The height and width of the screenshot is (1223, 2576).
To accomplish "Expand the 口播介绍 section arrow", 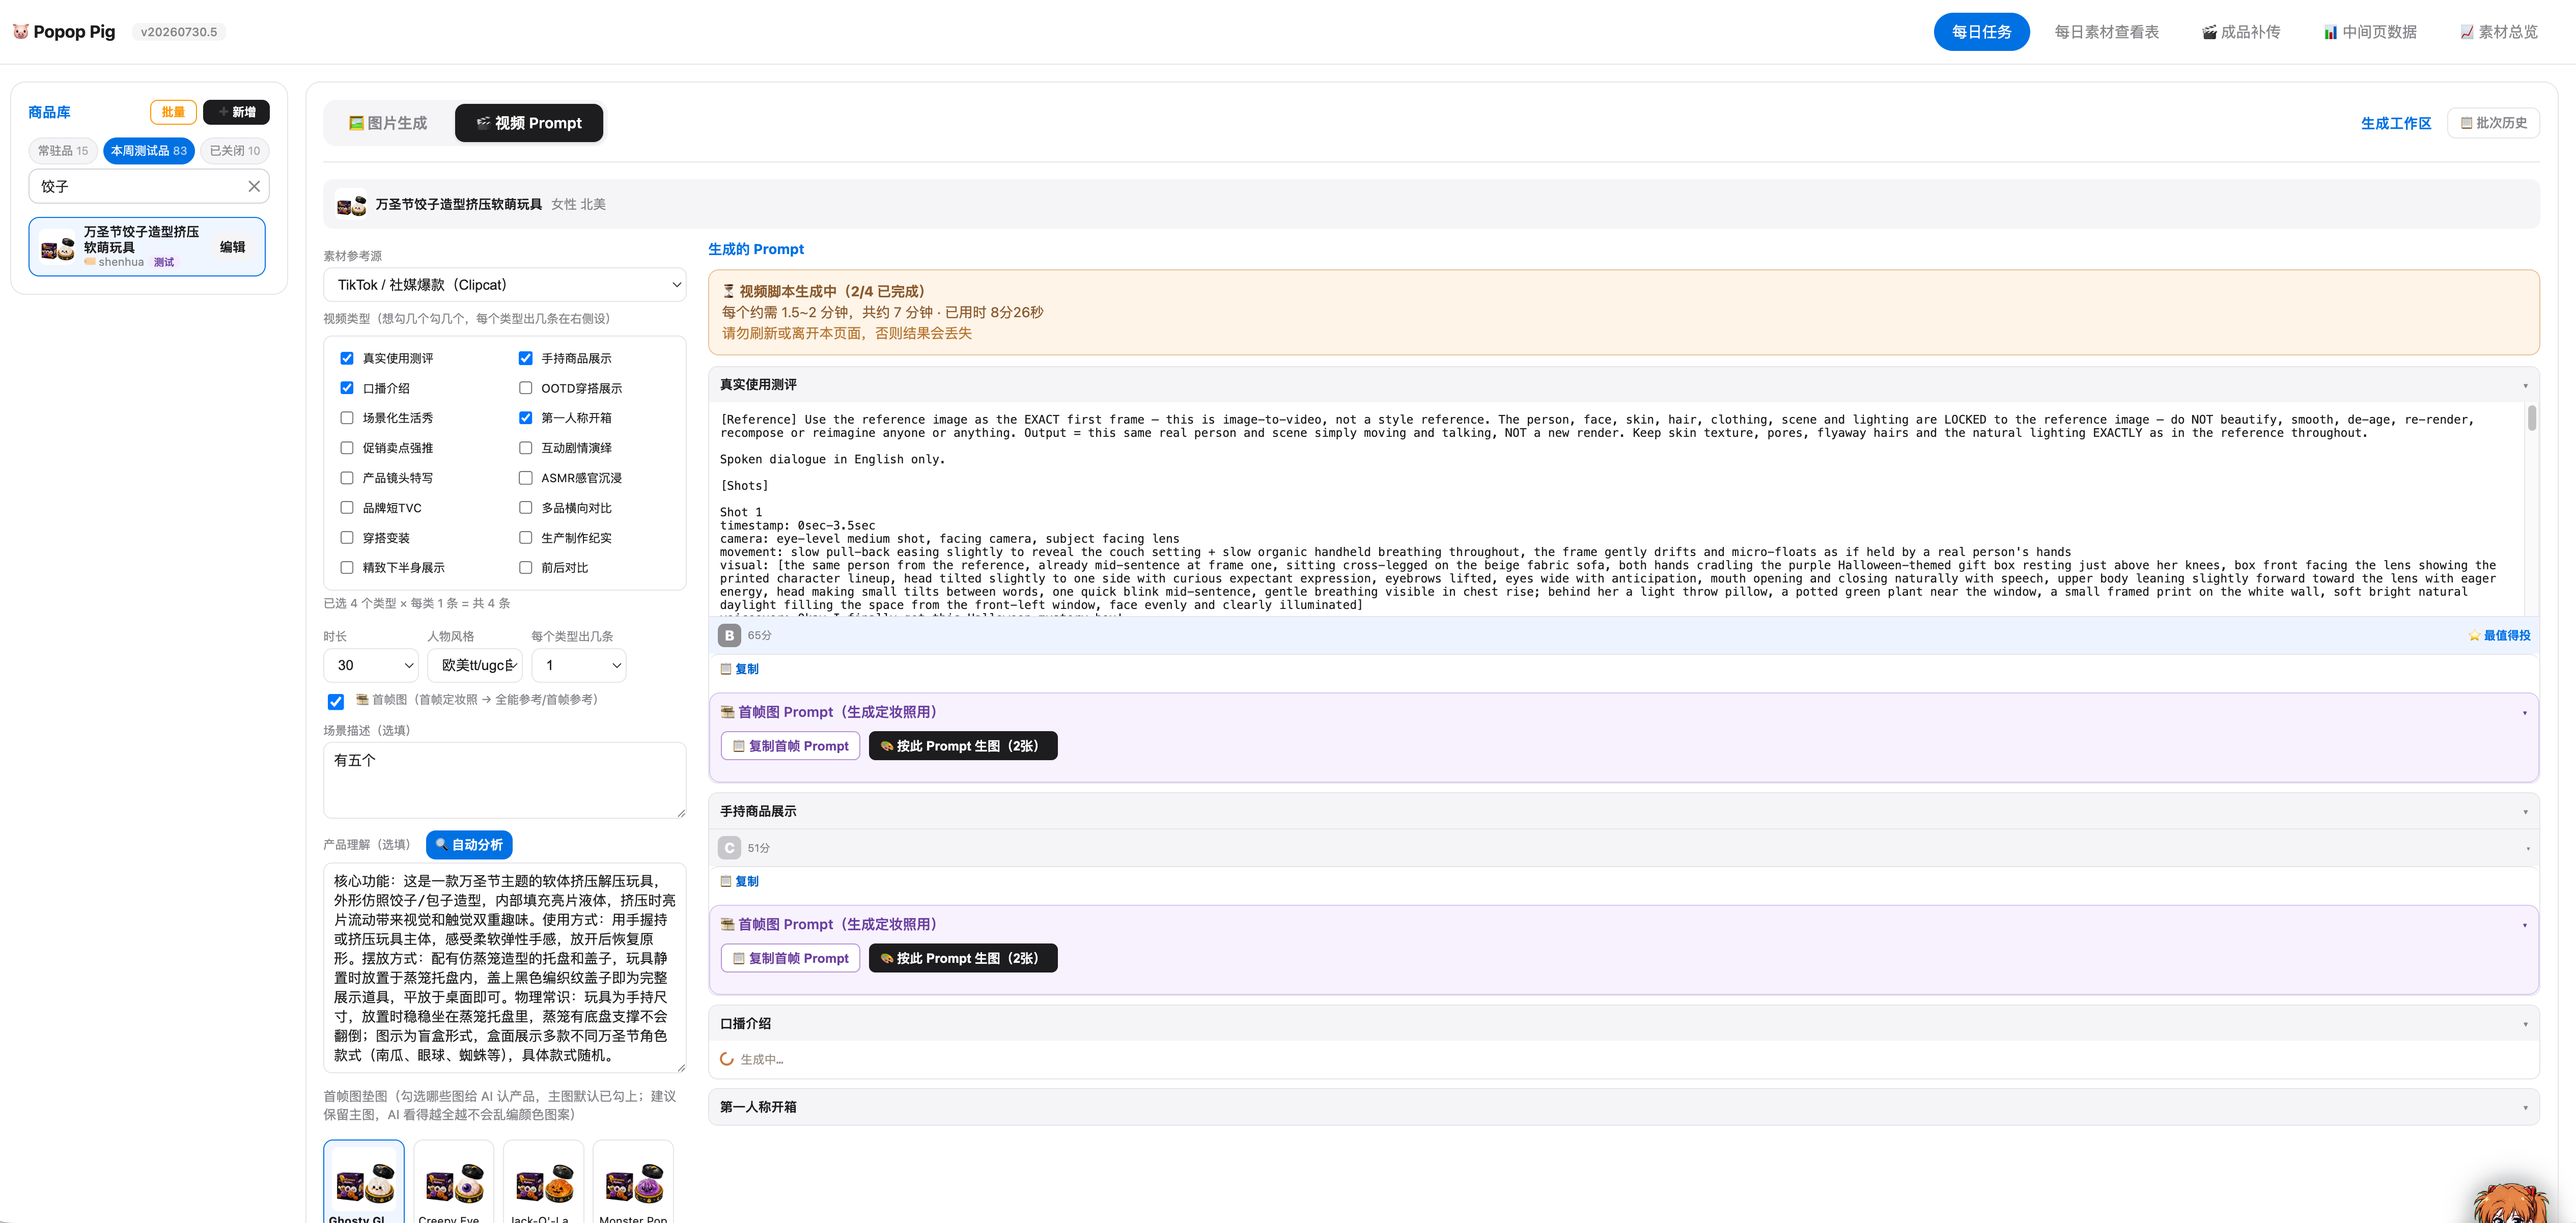I will tap(2525, 1024).
